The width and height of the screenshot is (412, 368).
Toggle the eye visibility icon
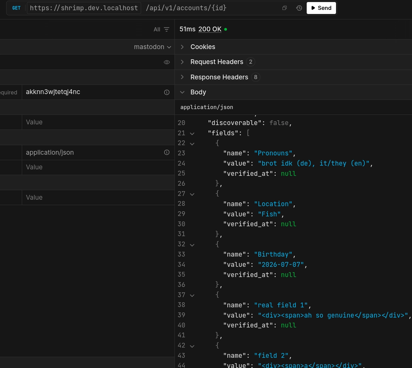(167, 62)
